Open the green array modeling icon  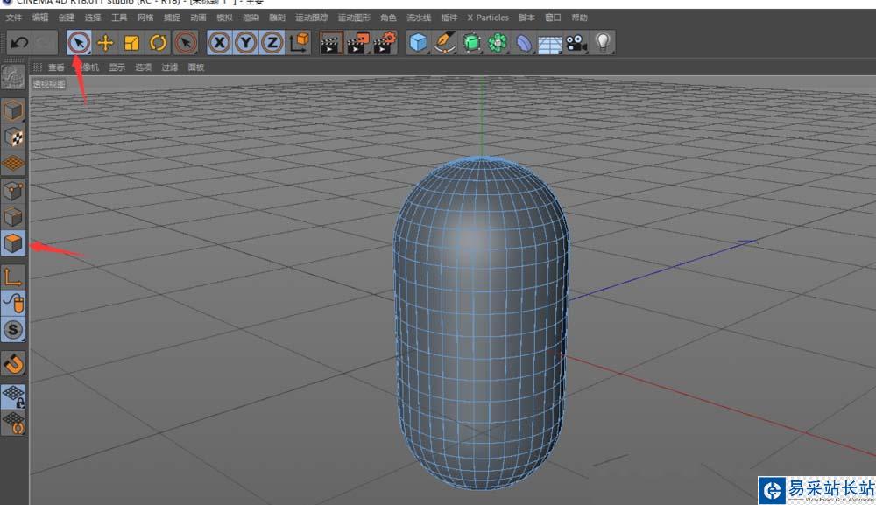point(498,42)
